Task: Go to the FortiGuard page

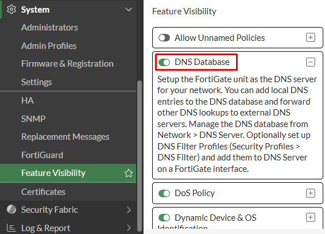Action: [x=42, y=155]
